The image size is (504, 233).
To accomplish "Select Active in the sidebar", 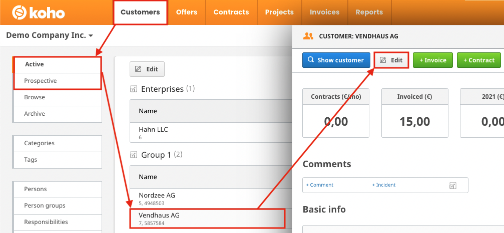I will point(57,64).
